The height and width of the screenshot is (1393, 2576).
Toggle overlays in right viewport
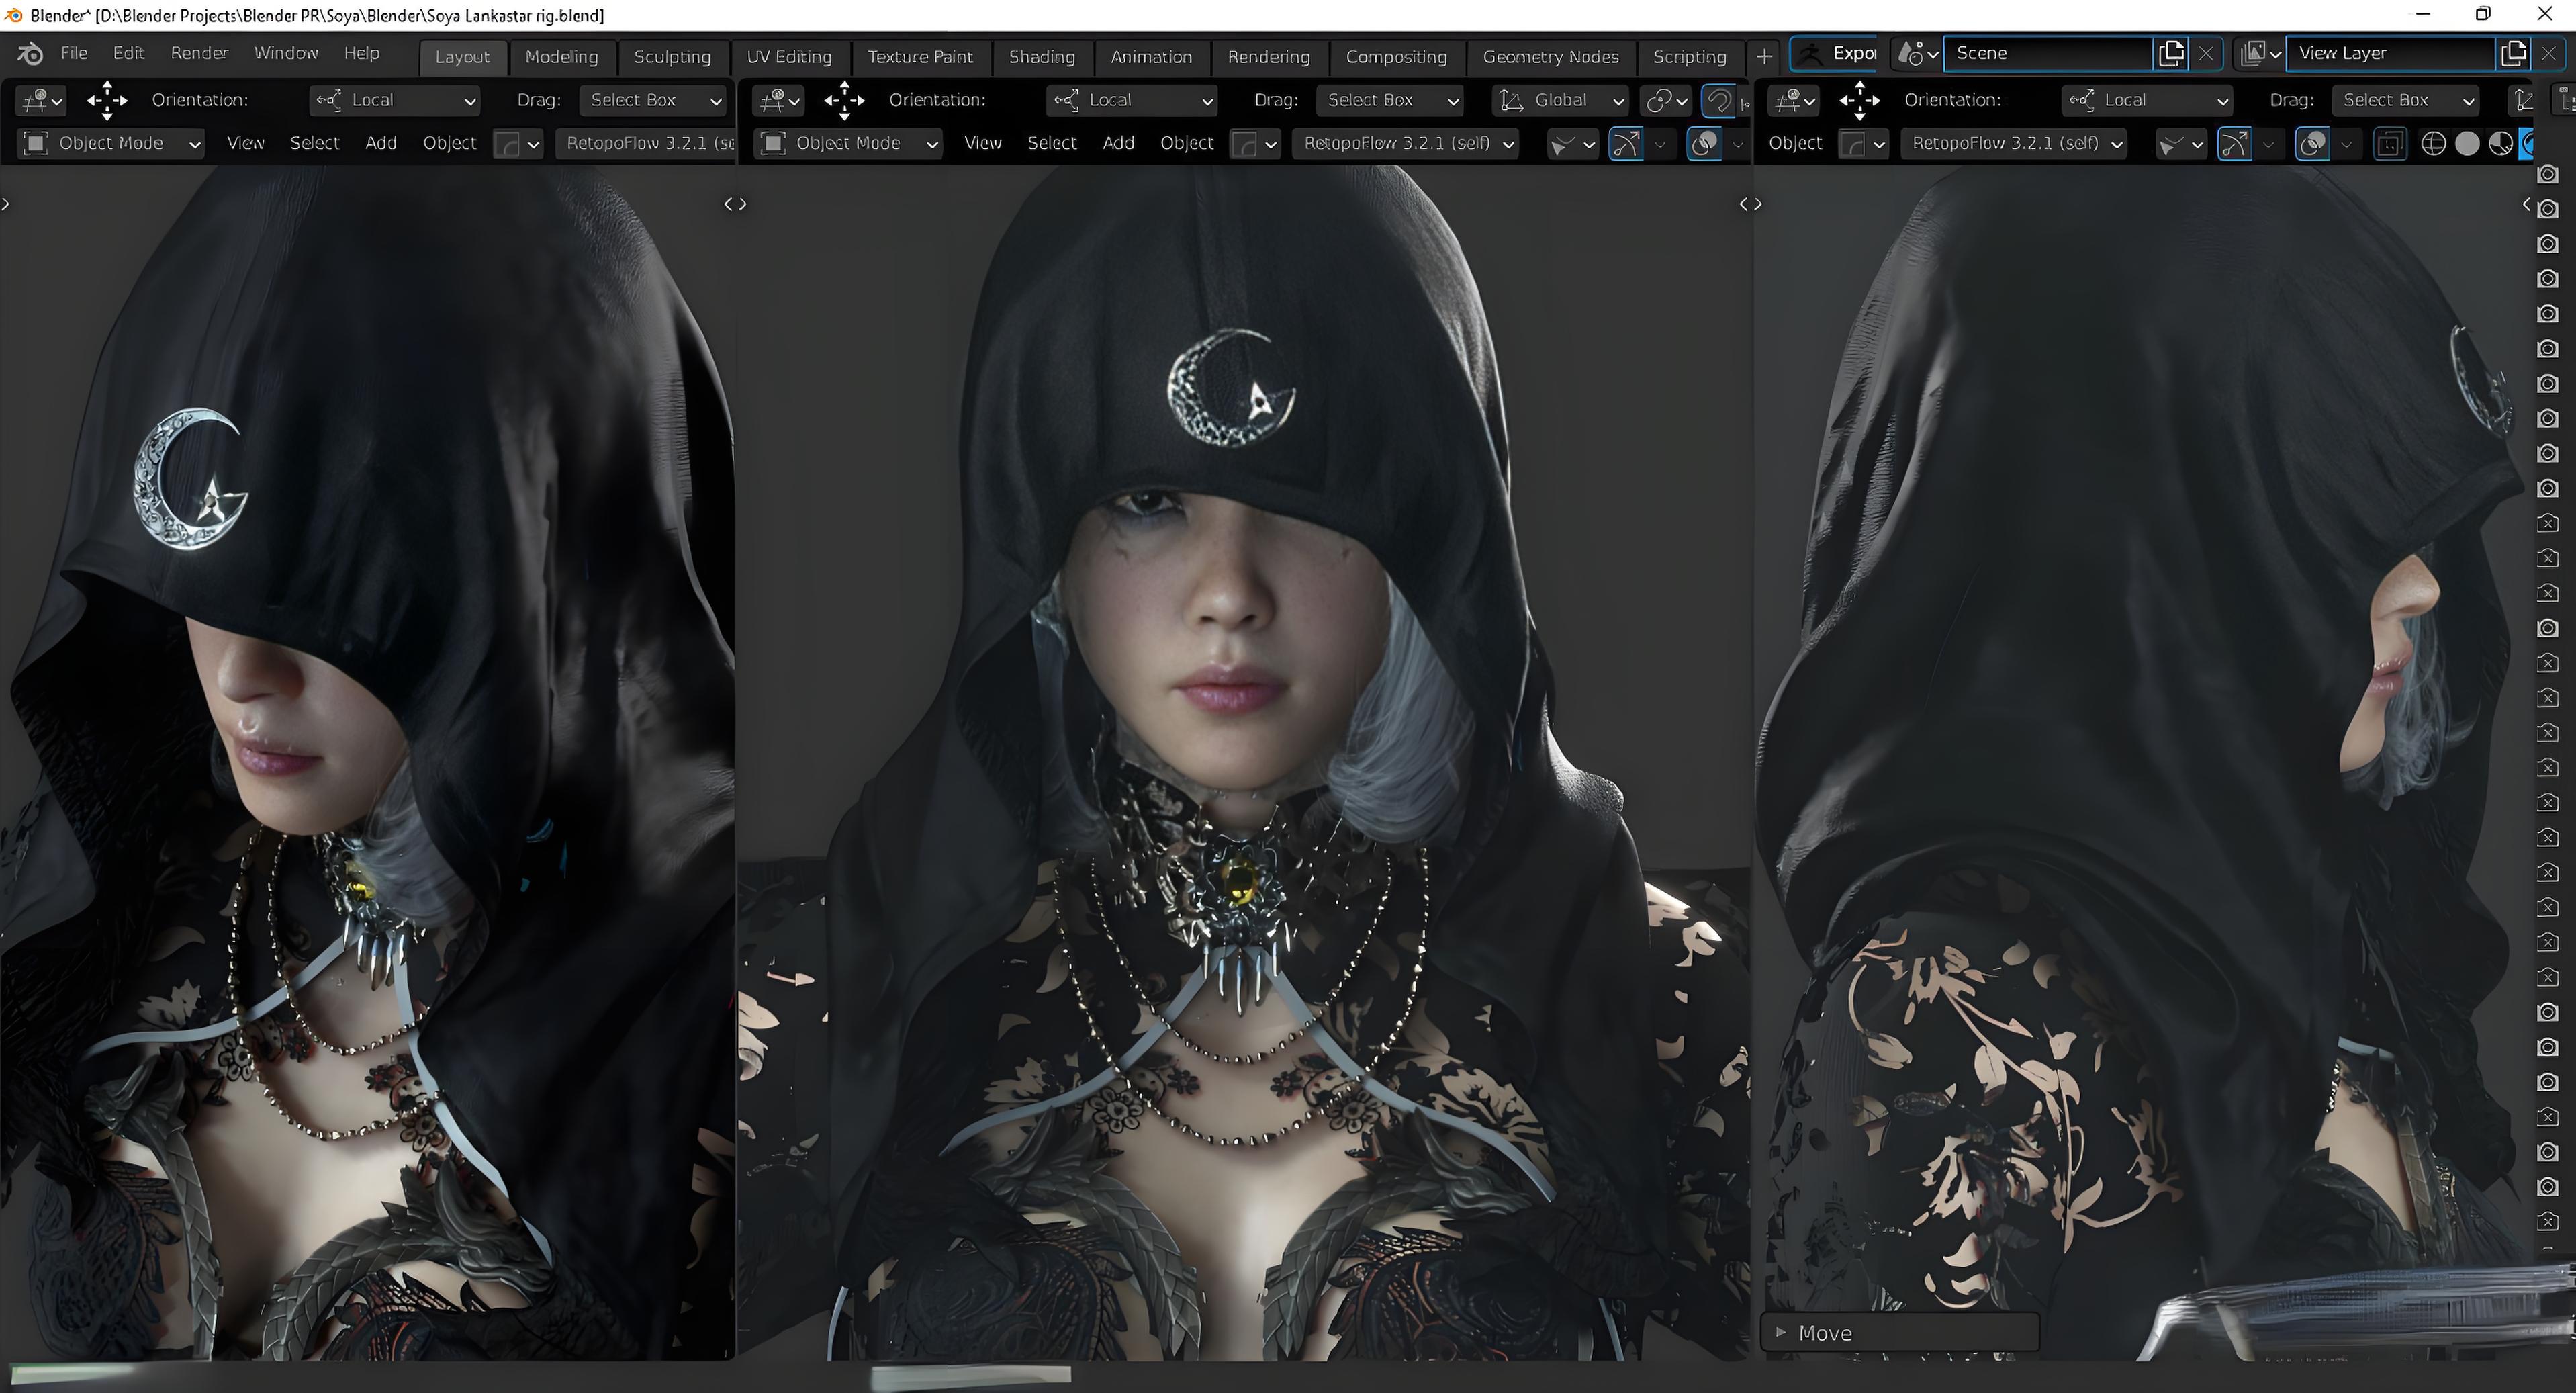point(2311,144)
